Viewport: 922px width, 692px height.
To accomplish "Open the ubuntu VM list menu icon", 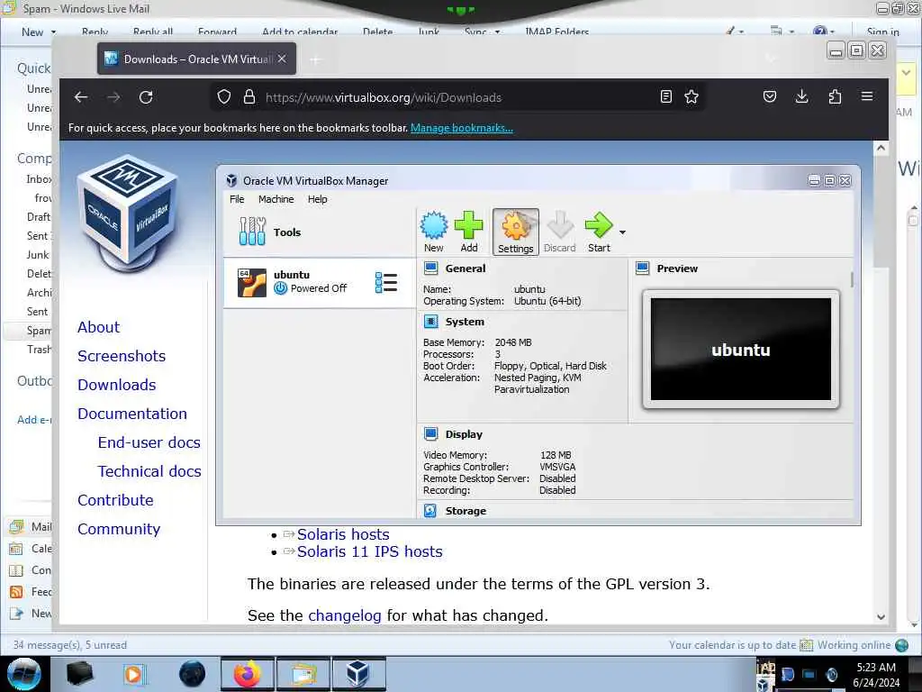I will [385, 282].
